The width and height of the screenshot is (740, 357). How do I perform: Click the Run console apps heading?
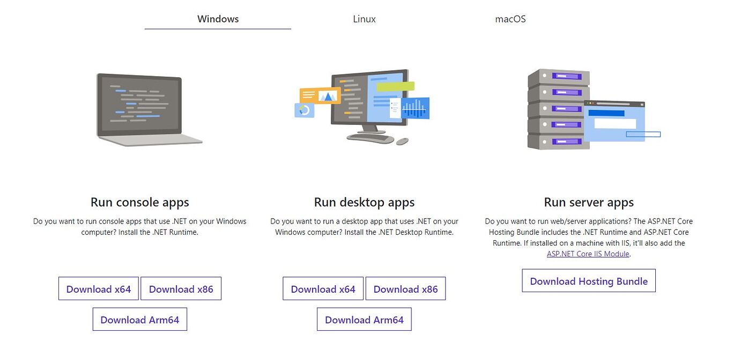click(139, 202)
